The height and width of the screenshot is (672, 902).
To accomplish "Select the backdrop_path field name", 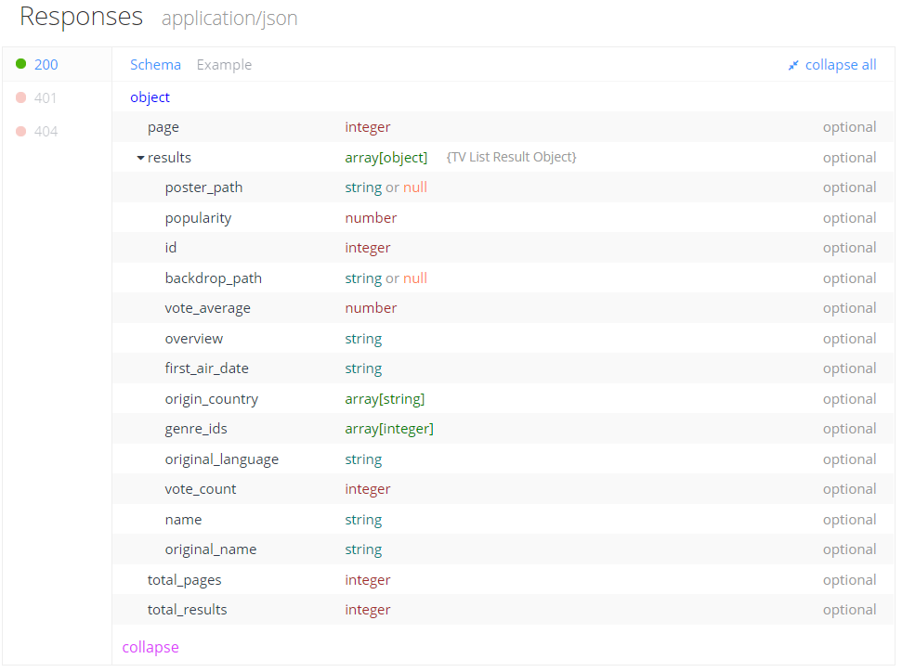I will point(213,278).
